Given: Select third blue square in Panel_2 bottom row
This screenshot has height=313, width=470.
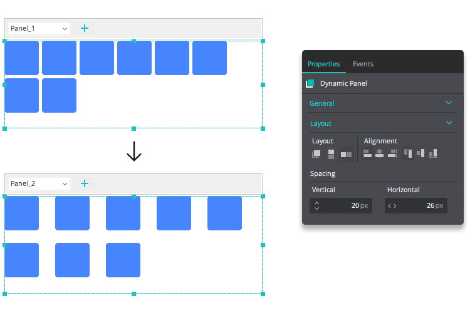Looking at the screenshot, I should coord(123,260).
